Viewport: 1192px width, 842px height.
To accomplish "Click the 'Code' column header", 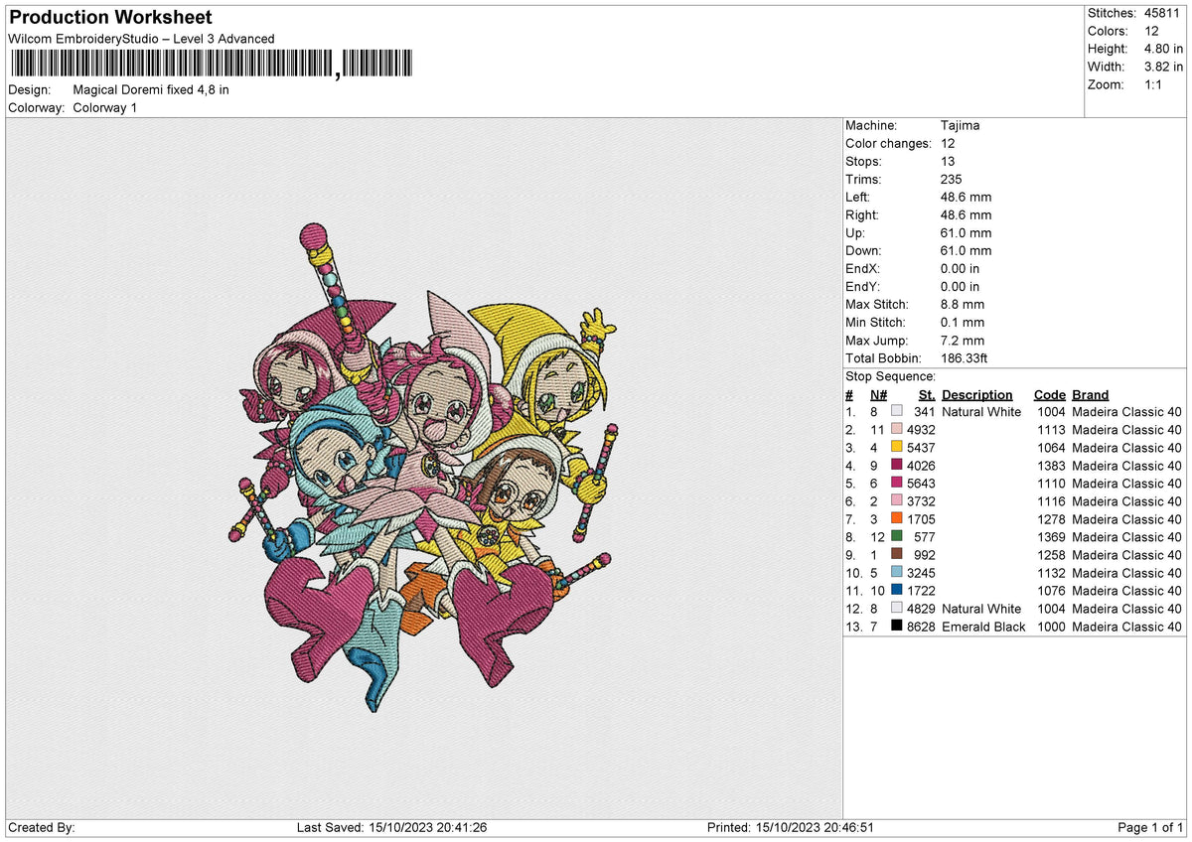I will 1049,394.
